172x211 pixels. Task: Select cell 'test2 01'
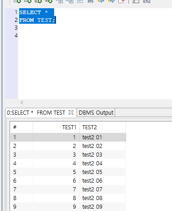102,137
